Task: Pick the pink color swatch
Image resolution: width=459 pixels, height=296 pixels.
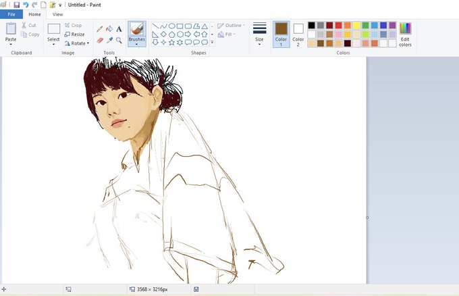Action: pyautogui.click(x=338, y=34)
